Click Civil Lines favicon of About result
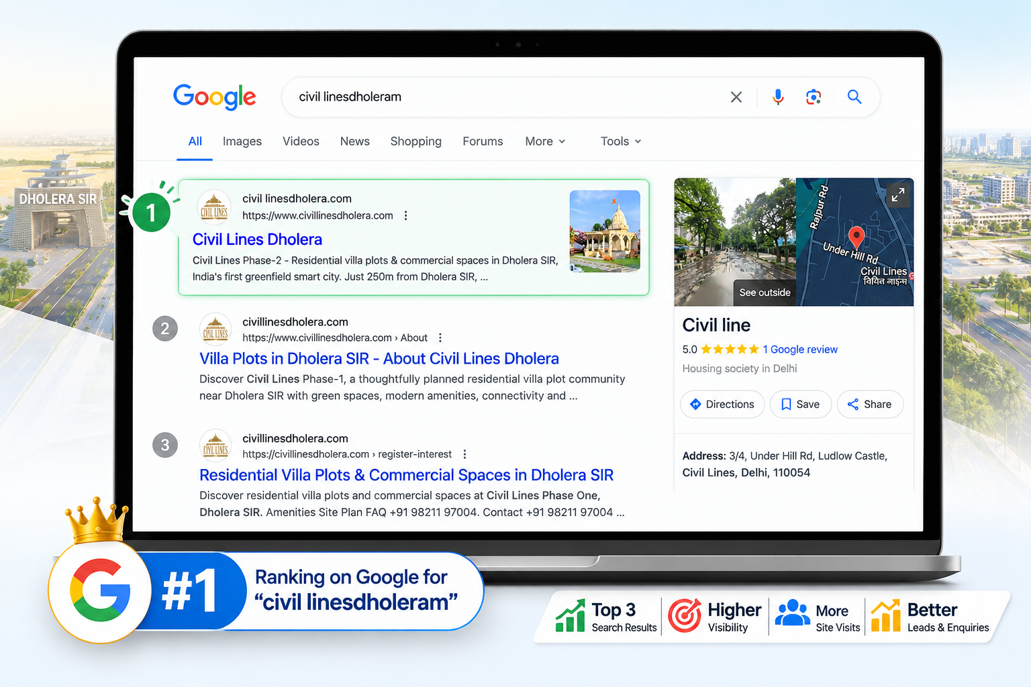The height and width of the screenshot is (687, 1031). point(215,329)
